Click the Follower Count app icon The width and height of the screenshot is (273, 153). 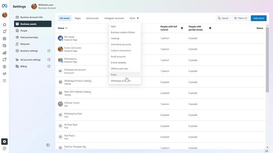[61, 104]
